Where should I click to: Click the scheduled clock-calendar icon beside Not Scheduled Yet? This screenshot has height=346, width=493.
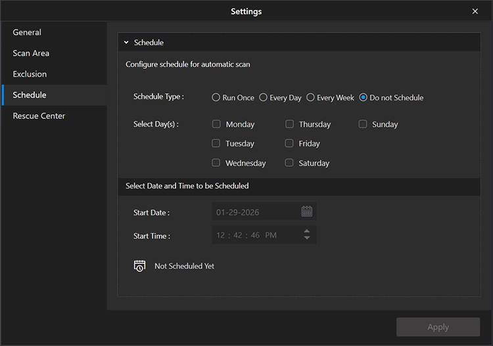click(139, 266)
